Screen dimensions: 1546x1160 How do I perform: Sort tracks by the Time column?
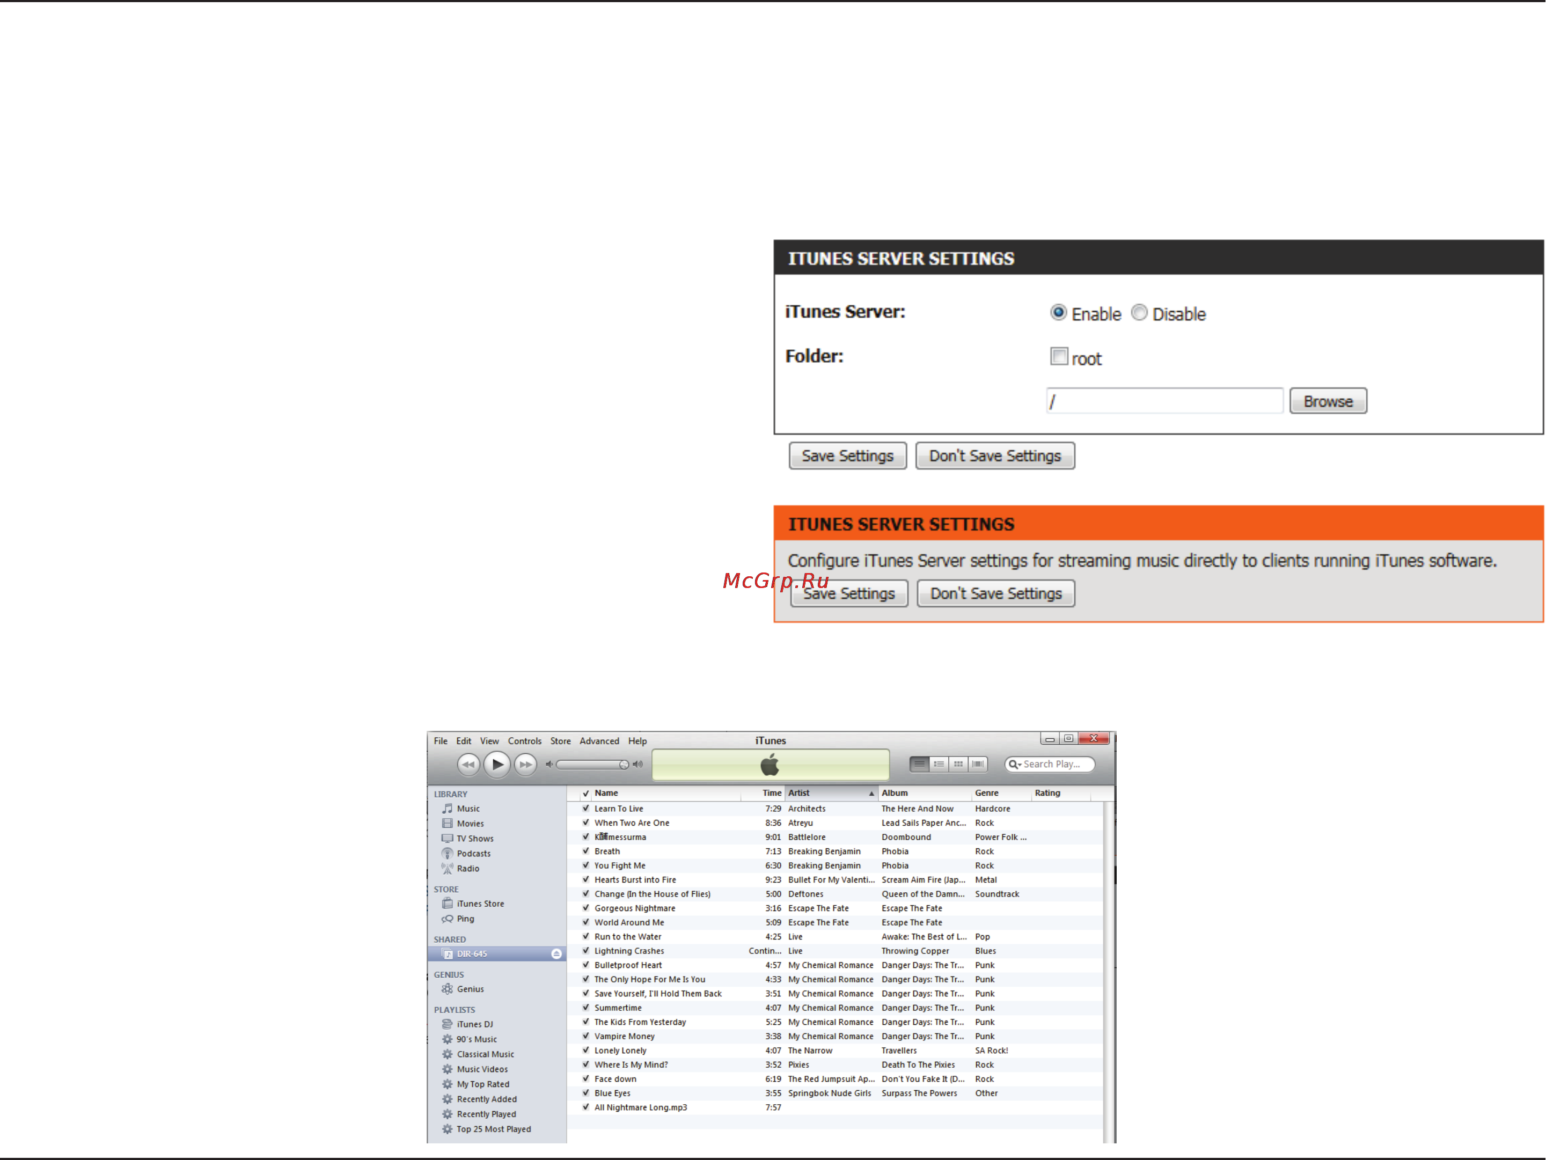tap(763, 793)
